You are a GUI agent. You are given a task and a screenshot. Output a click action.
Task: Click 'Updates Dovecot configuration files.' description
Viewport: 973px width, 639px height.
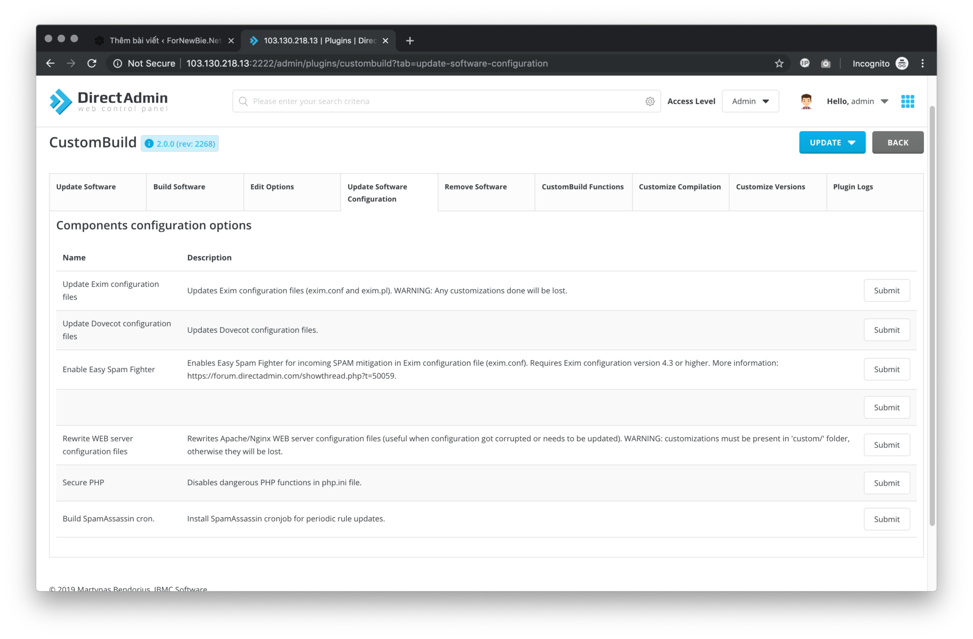coord(252,330)
